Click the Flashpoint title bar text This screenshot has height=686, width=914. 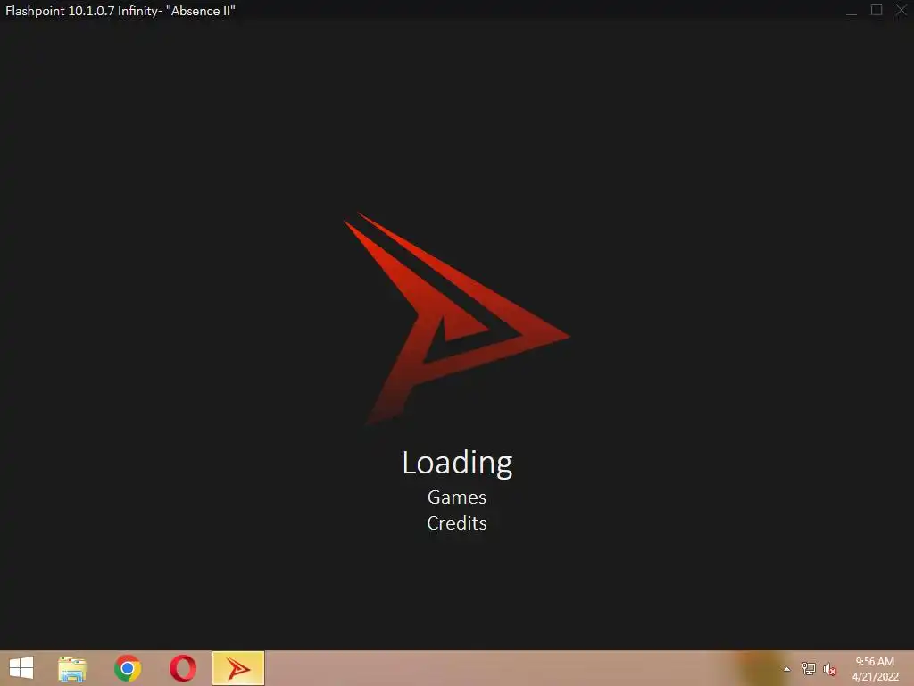coord(120,11)
